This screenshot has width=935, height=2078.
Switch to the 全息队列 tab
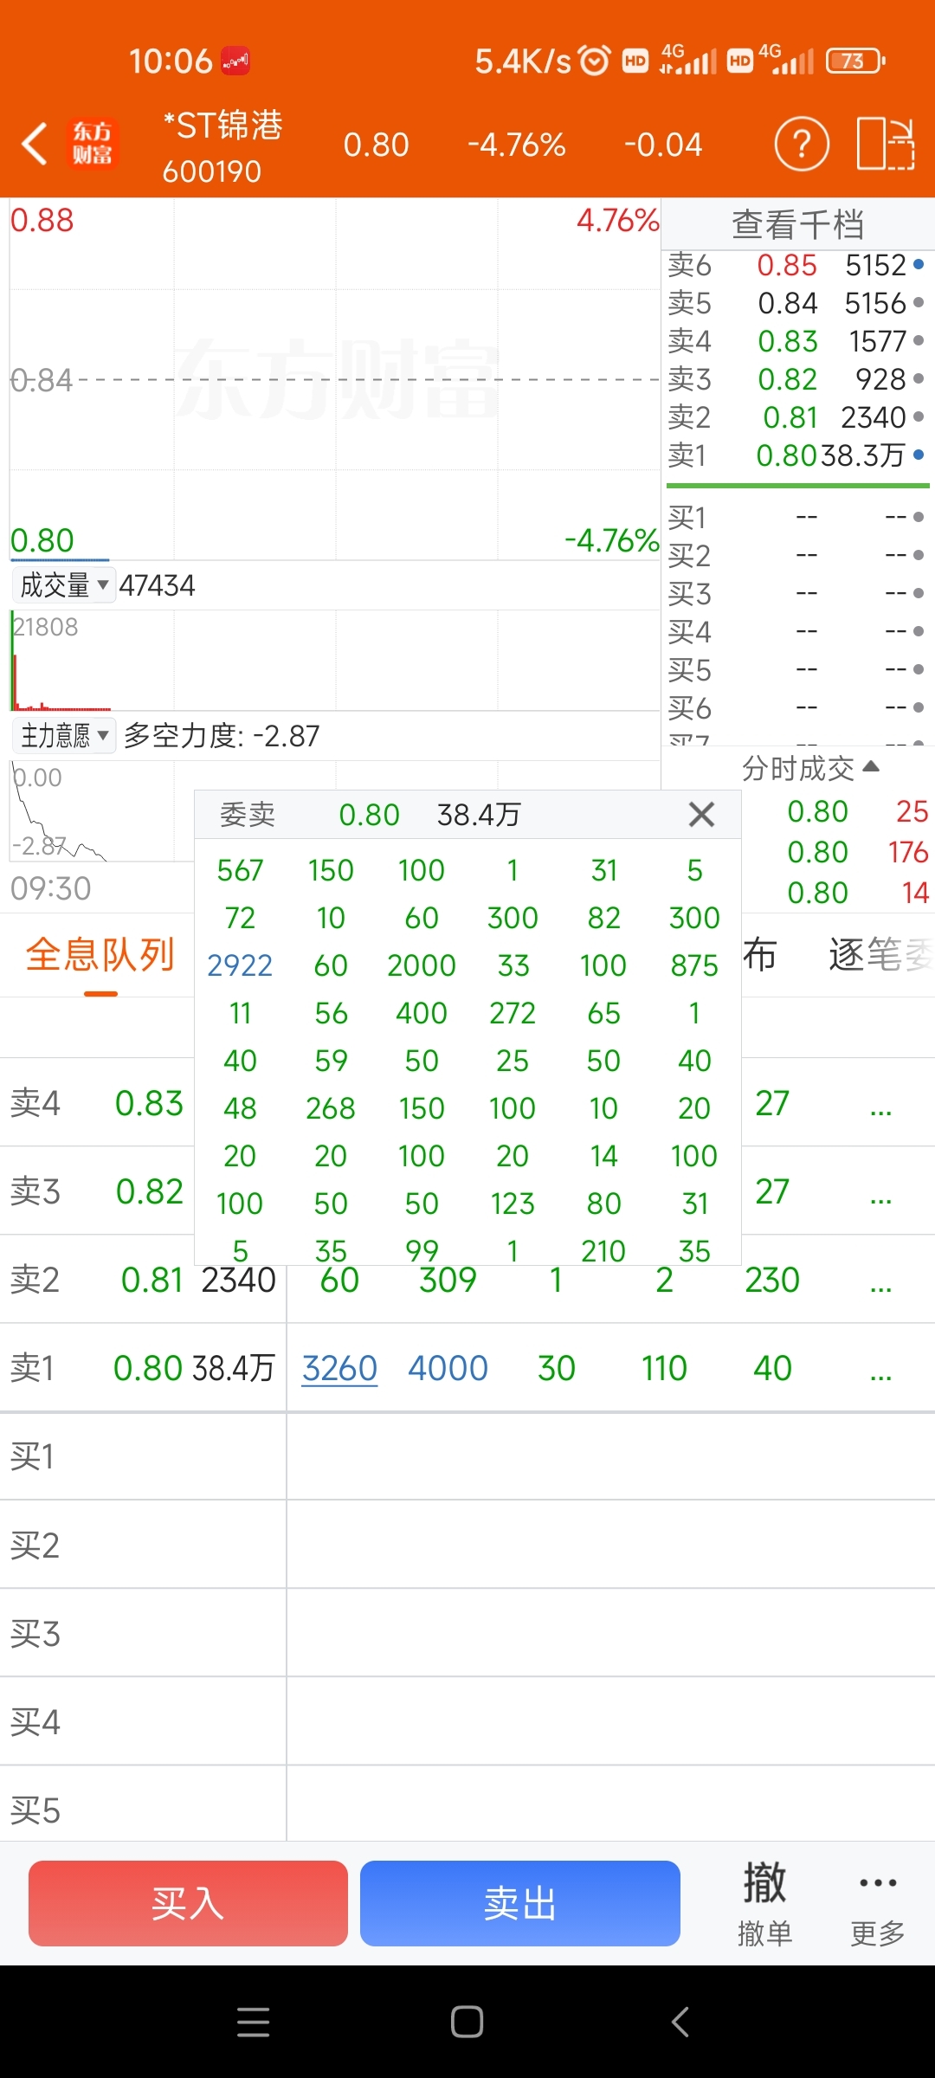(100, 955)
